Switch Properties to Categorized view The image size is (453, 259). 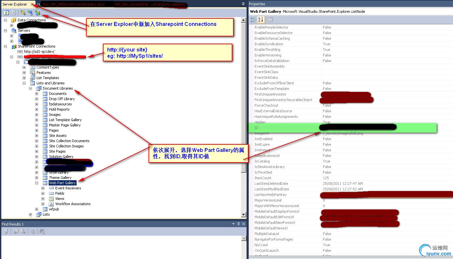(253, 20)
